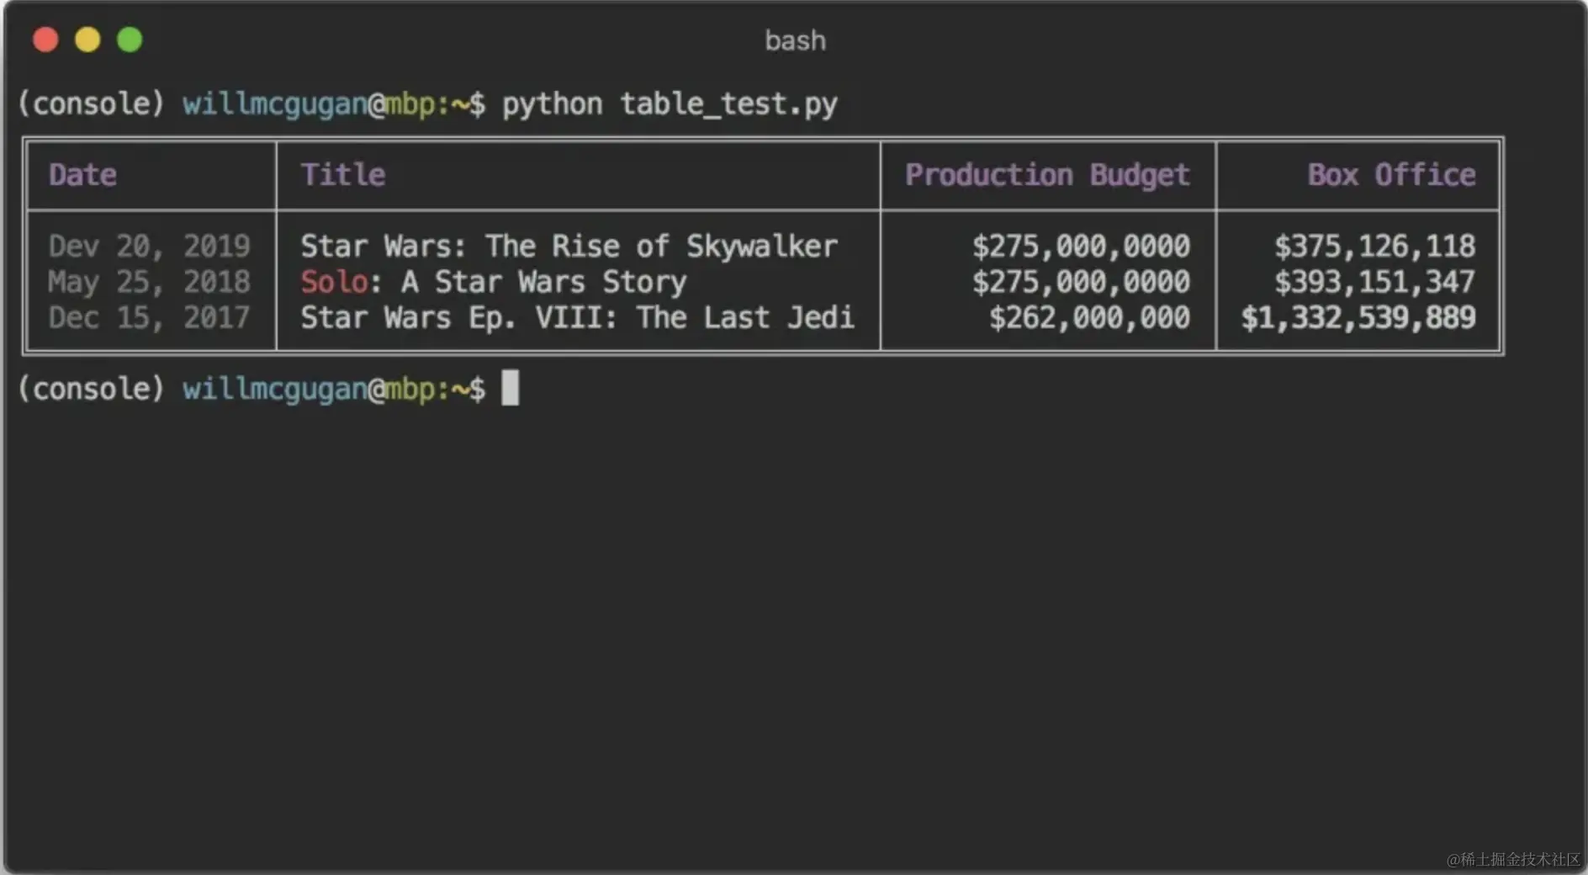
Task: Click the Production Budget header
Action: point(1047,175)
